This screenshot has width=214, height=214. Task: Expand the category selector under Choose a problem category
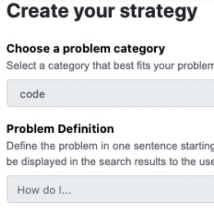[111, 93]
